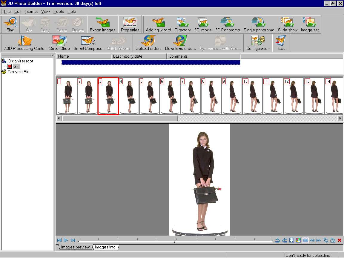Image resolution: width=344 pixels, height=258 pixels.
Task: Click "Don't ready for uploading" status text
Action: 308,255
